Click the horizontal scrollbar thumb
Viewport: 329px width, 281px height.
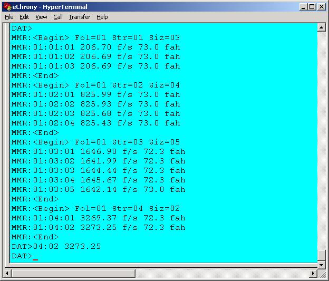pyautogui.click(x=73, y=274)
